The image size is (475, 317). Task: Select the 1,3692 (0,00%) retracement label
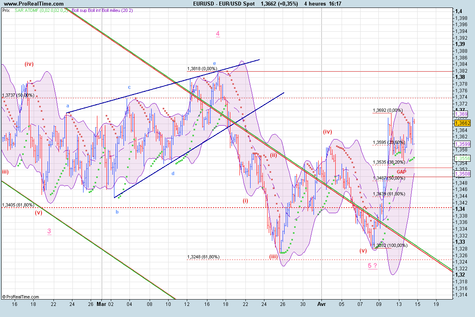(x=388, y=110)
